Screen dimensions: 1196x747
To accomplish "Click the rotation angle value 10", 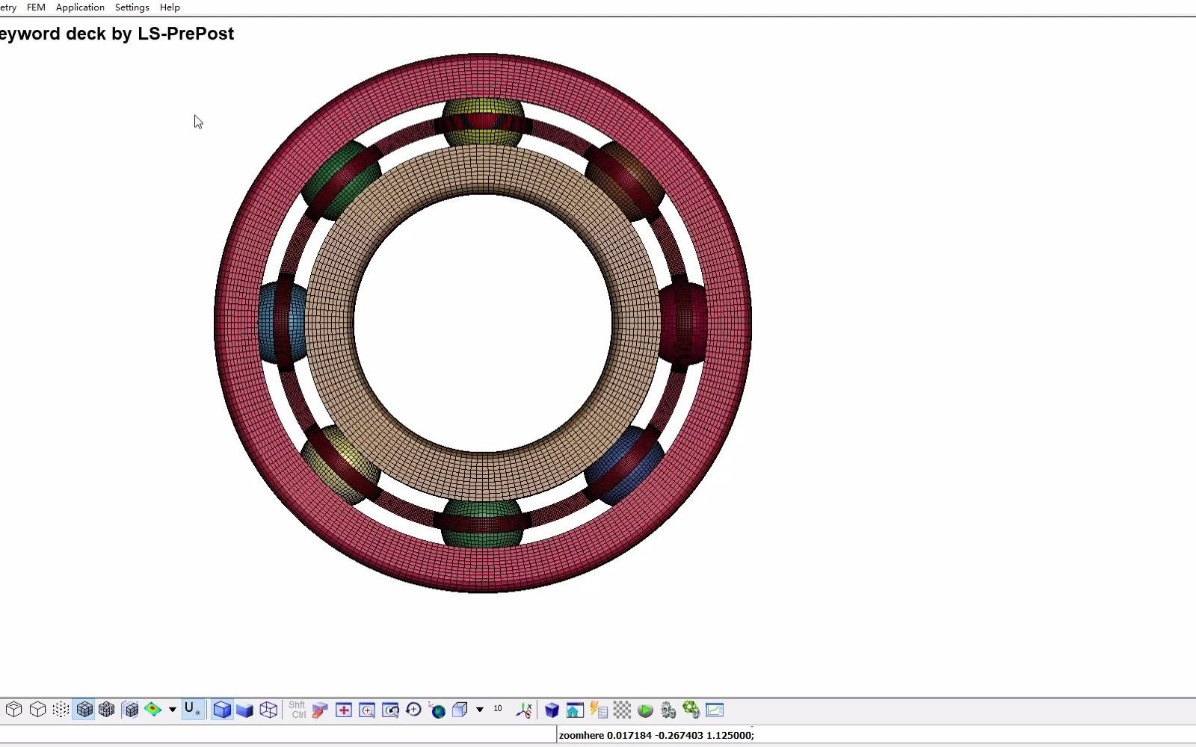I will (498, 709).
